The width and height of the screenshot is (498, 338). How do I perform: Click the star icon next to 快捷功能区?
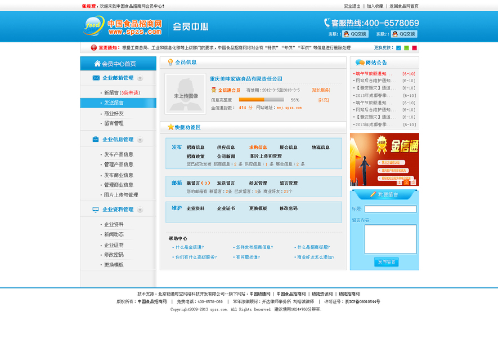(171, 127)
